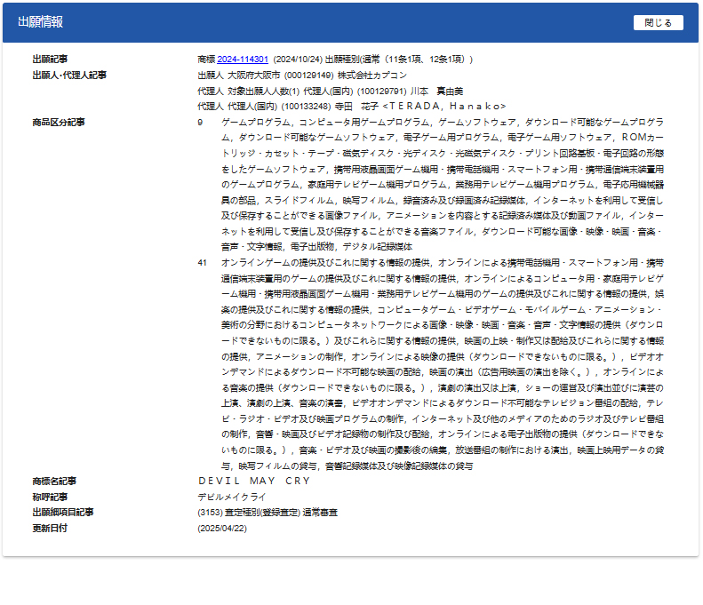Click applicant text 株式会社カプコン
Image resolution: width=703 pixels, height=605 pixels.
(x=372, y=75)
